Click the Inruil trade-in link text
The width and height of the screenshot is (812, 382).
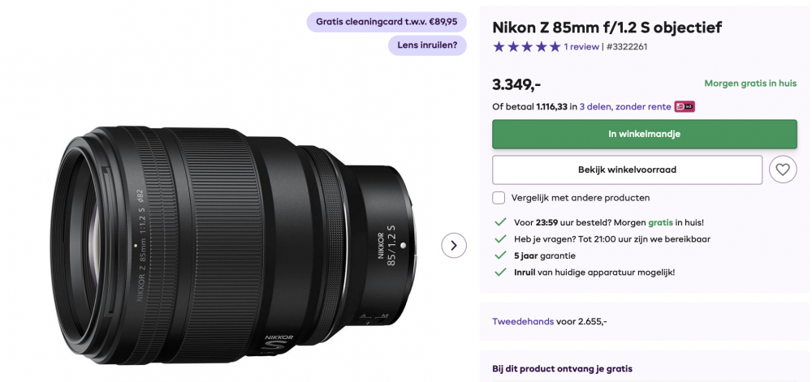525,272
